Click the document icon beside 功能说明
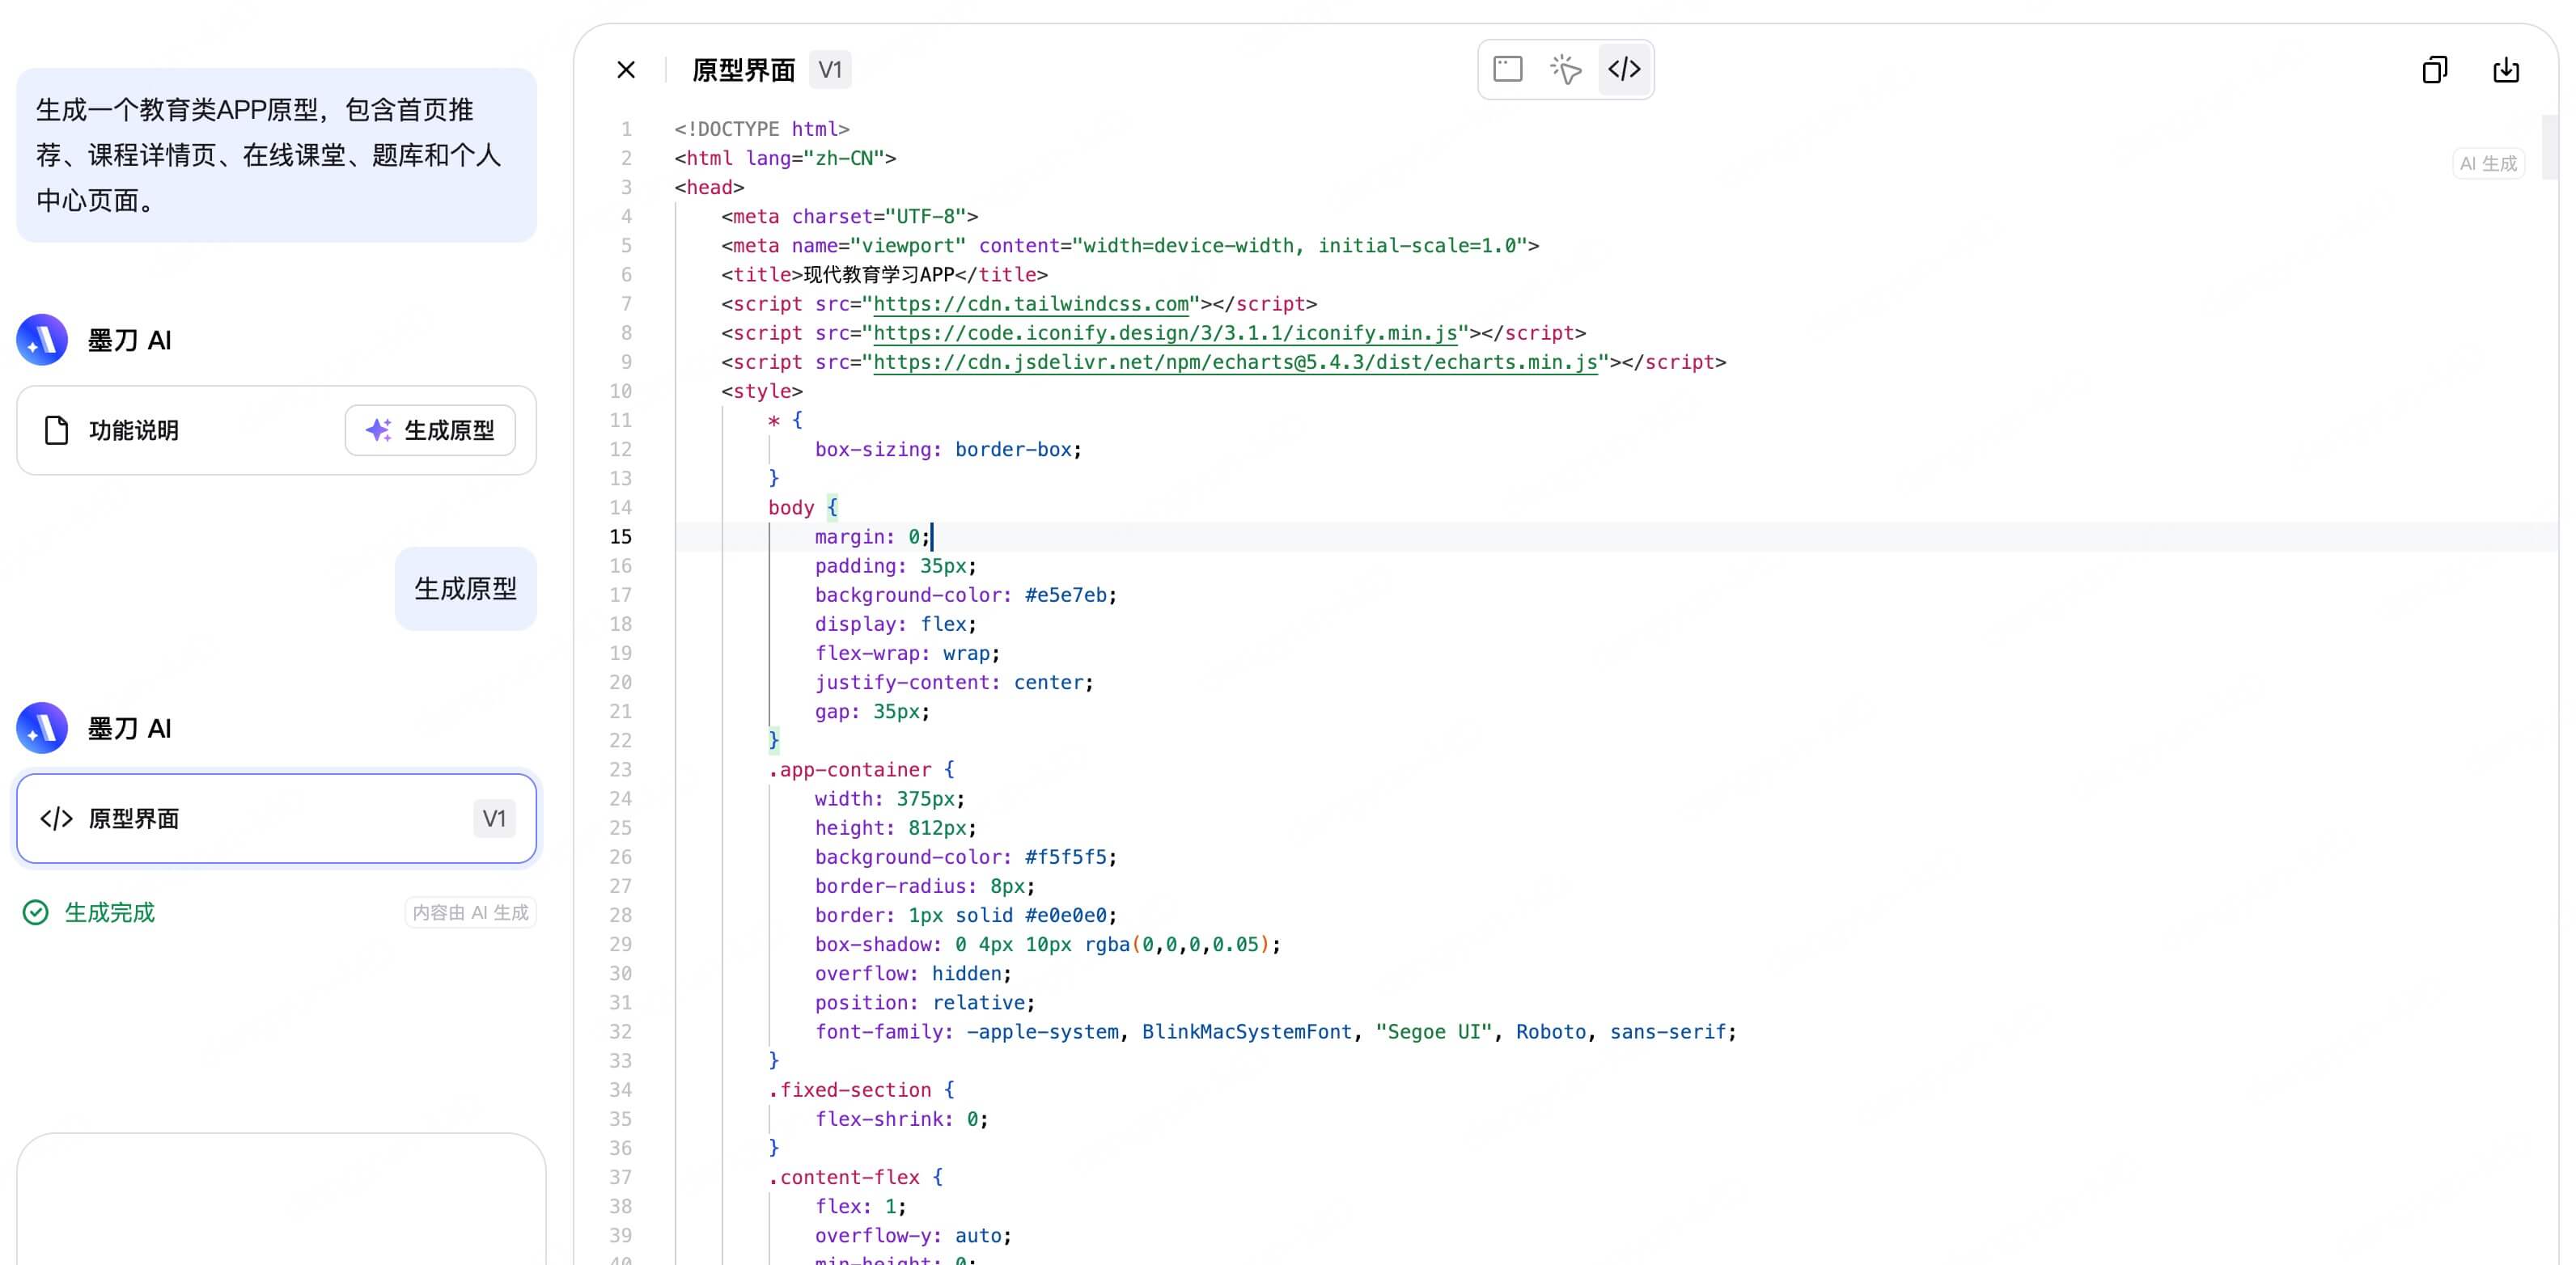2576x1265 pixels. (x=56, y=430)
